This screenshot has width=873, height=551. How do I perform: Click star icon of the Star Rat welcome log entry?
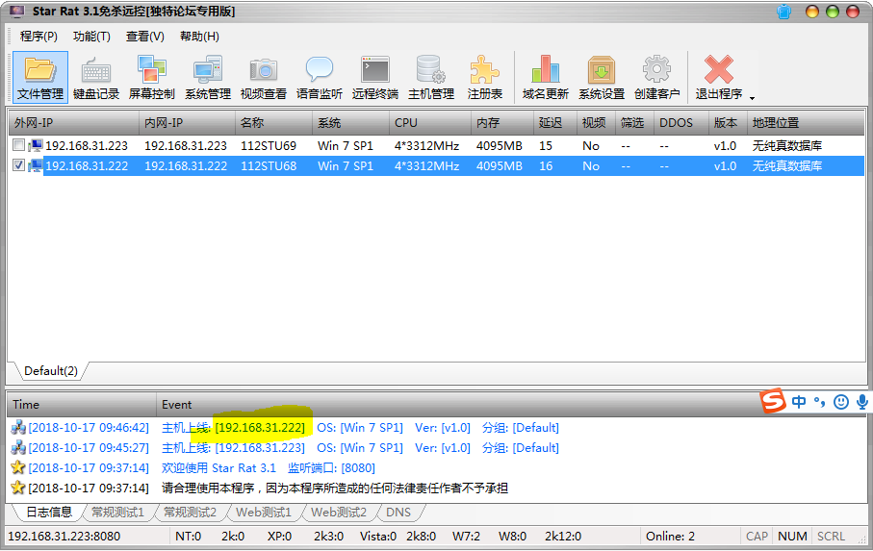pos(18,467)
